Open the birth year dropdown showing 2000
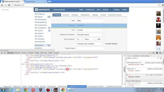The image size is (164, 92). (x=100, y=39)
